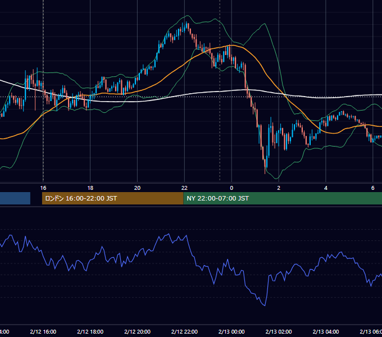382x337 pixels.
Task: Click the 16 hour label on price chart axis
Action: pos(43,188)
